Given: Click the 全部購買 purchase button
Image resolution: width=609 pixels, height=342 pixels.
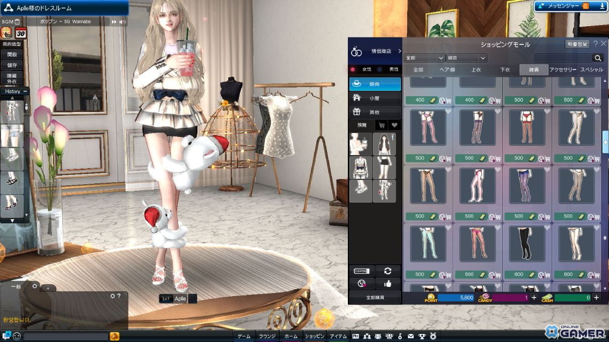Looking at the screenshot, I should pyautogui.click(x=375, y=297).
